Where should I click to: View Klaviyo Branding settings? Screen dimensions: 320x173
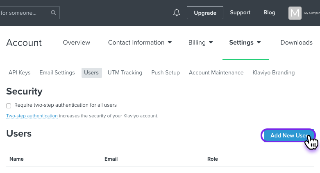(x=273, y=73)
